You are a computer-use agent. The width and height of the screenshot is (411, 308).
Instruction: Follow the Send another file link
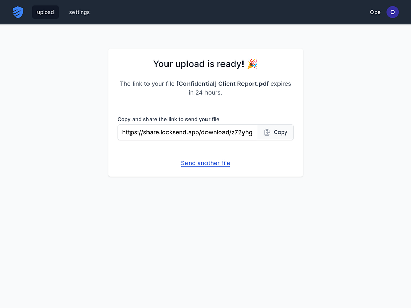(206, 163)
